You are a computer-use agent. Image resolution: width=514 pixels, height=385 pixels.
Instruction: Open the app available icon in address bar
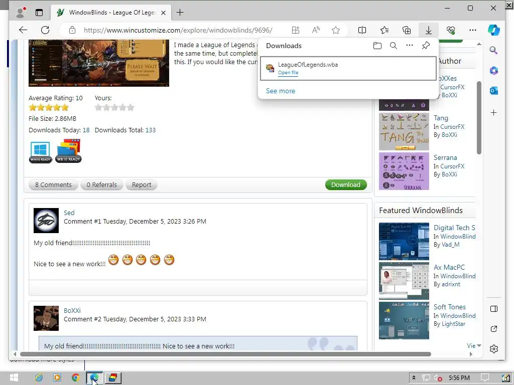[296, 30]
